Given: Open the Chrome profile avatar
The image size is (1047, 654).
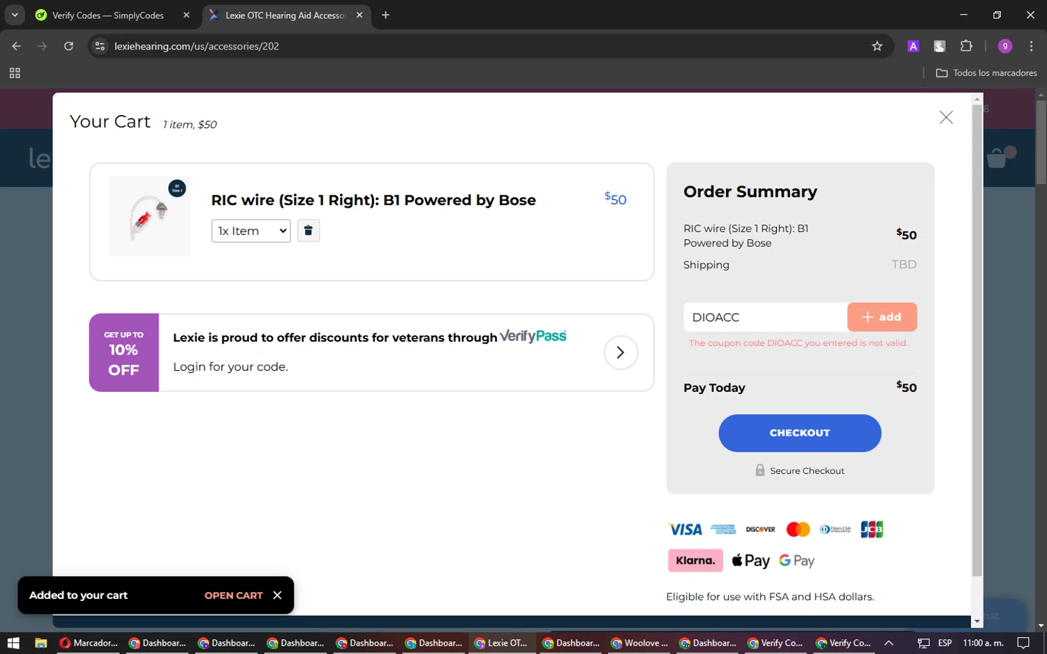Looking at the screenshot, I should [1005, 46].
